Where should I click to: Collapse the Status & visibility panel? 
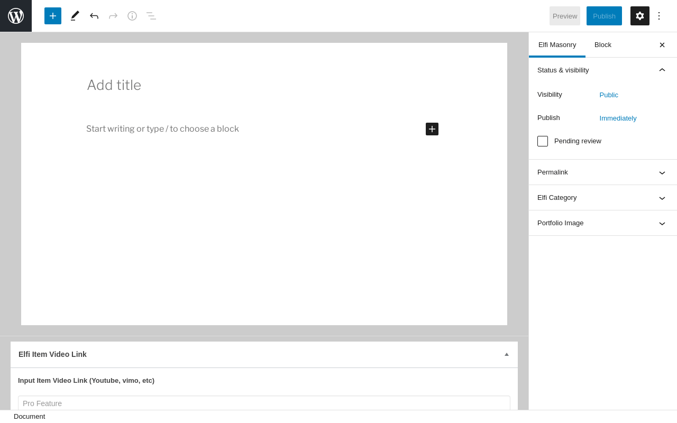click(x=662, y=70)
